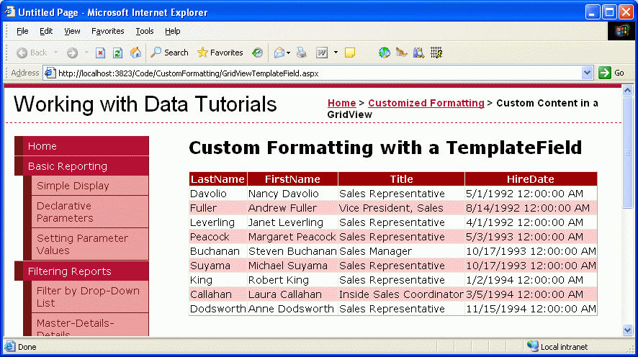
Task: Refresh the page with the Refresh icon
Action: (117, 53)
